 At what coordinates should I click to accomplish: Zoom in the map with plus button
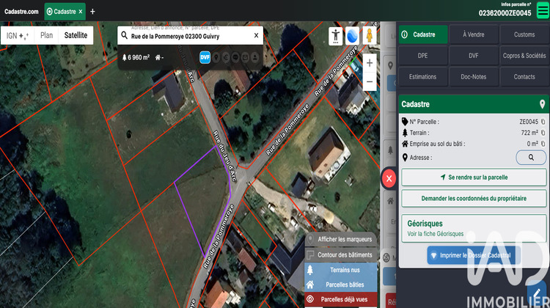(370, 63)
